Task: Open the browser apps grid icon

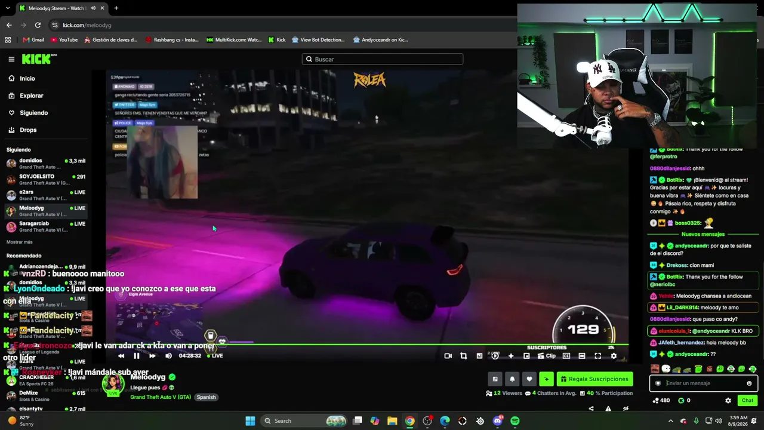Action: (x=8, y=40)
